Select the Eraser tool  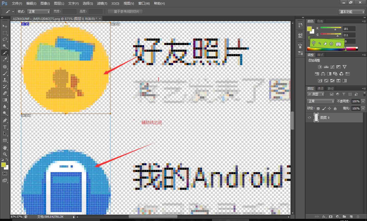pyautogui.click(x=5, y=93)
